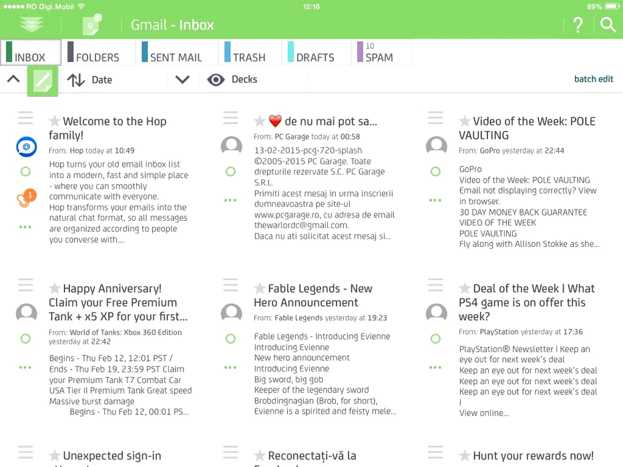Click the Trash tab blue color marker
Viewport: 623px width, 467px height.
[x=227, y=52]
